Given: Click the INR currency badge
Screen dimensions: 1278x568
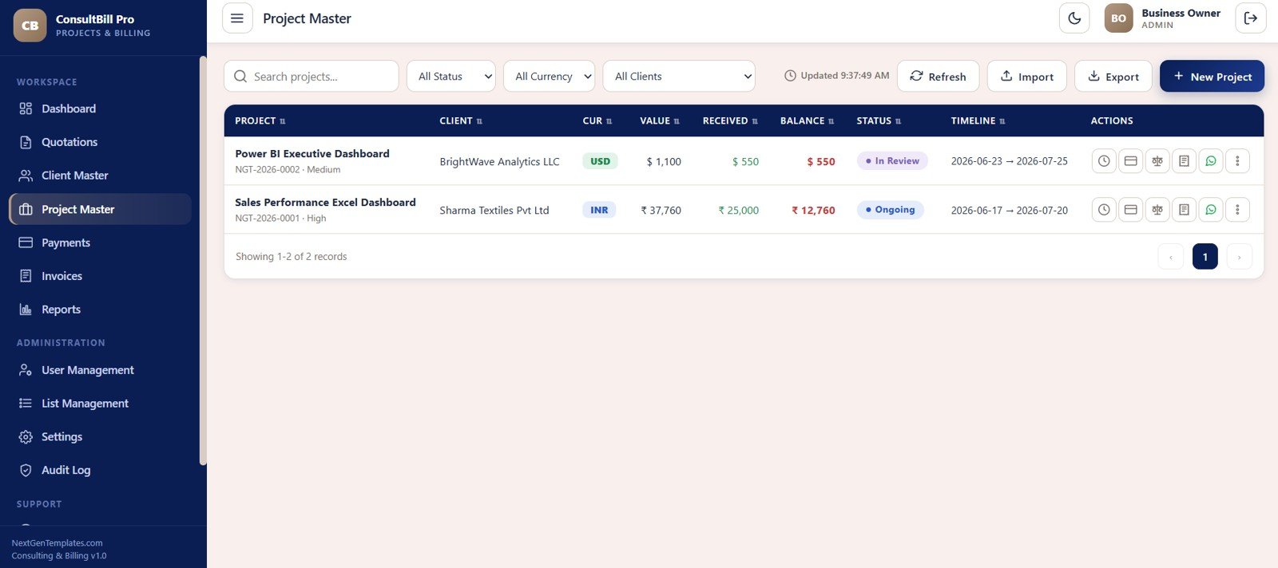Looking at the screenshot, I should click(599, 211).
